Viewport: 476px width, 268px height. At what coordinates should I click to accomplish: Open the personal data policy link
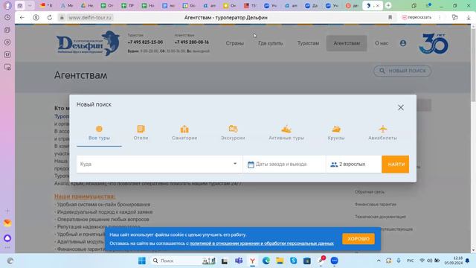(262, 243)
